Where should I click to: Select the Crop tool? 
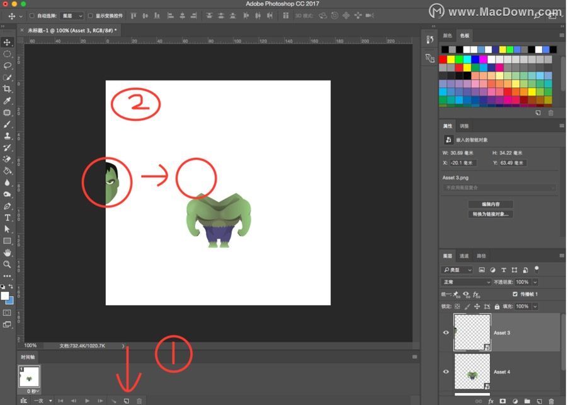(7, 89)
